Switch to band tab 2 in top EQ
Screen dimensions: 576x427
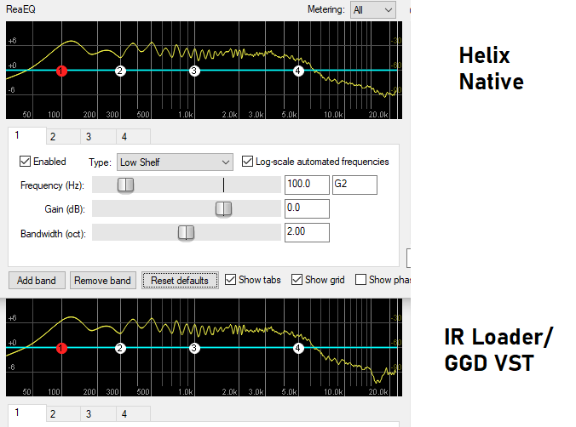click(52, 136)
